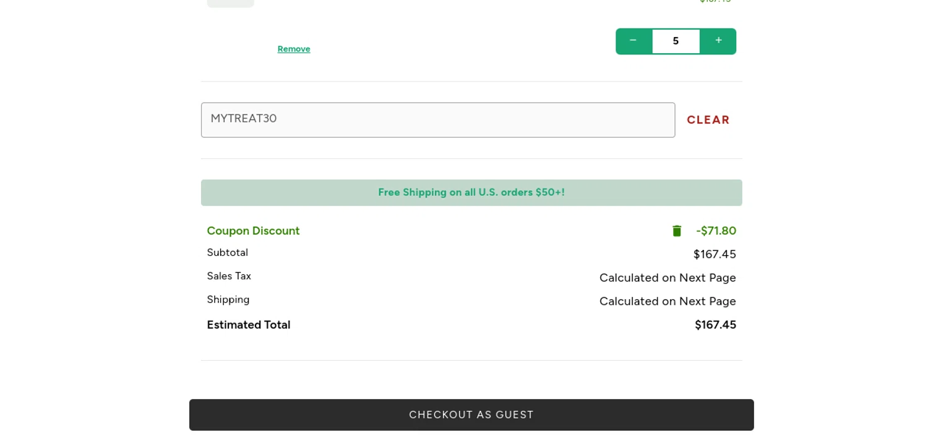This screenshot has width=928, height=435.
Task: Proceed with Checkout as Guest
Action: [471, 415]
